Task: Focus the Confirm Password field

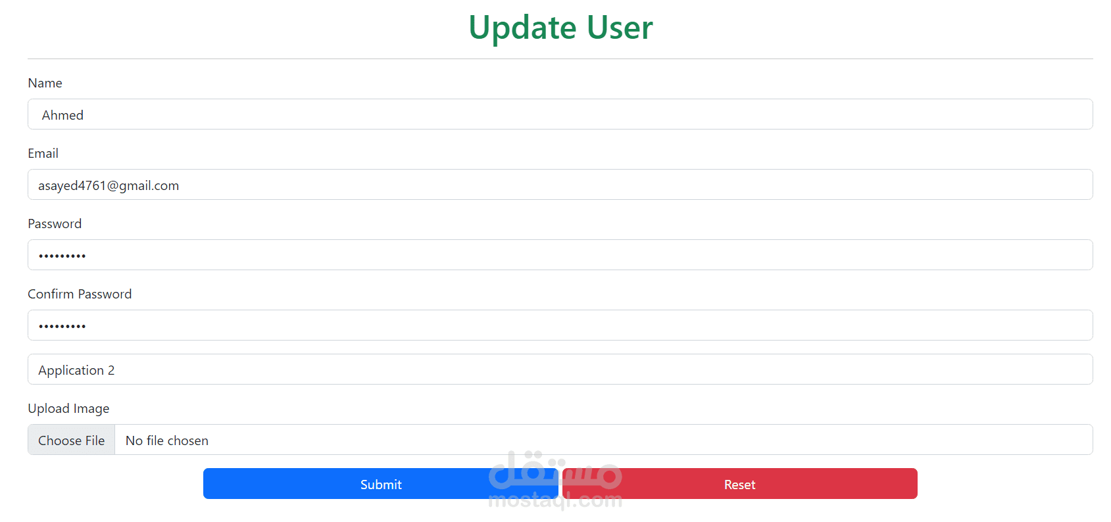Action: click(x=559, y=325)
